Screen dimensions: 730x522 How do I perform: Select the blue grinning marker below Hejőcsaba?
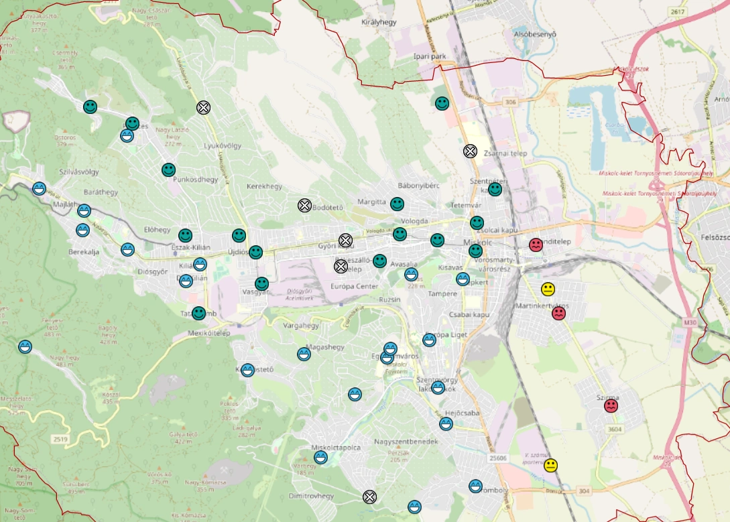pyautogui.click(x=446, y=423)
